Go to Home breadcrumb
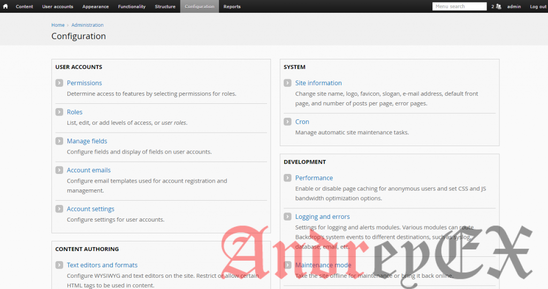 [x=58, y=25]
